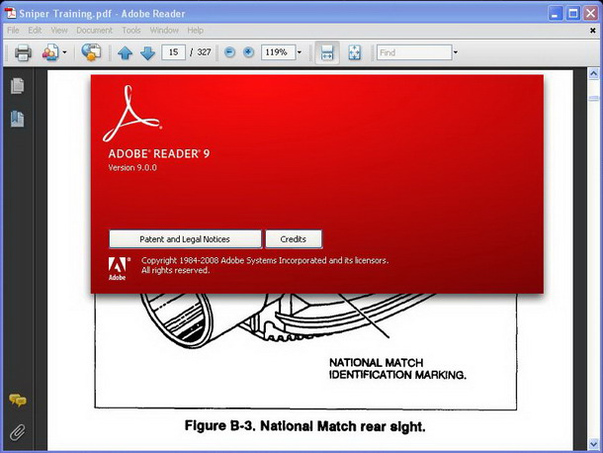This screenshot has height=453, width=603.
Task: Select the page number field showing 15
Action: 173,52
